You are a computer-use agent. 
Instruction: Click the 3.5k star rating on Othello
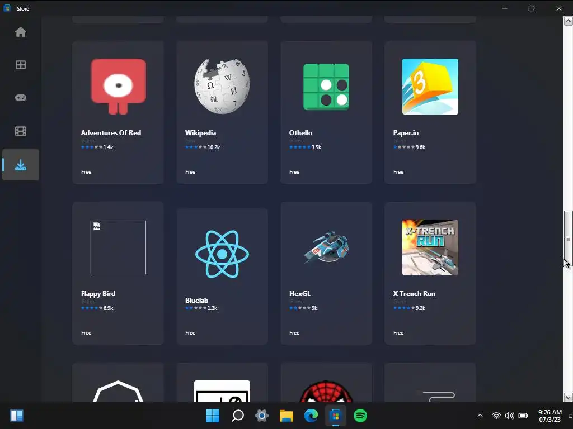[306, 147]
